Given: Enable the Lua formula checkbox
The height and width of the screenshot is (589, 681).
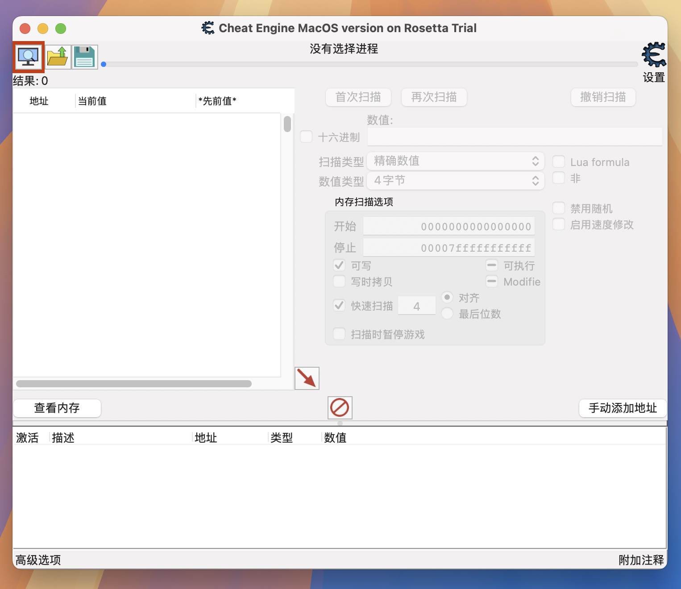Looking at the screenshot, I should [x=559, y=162].
